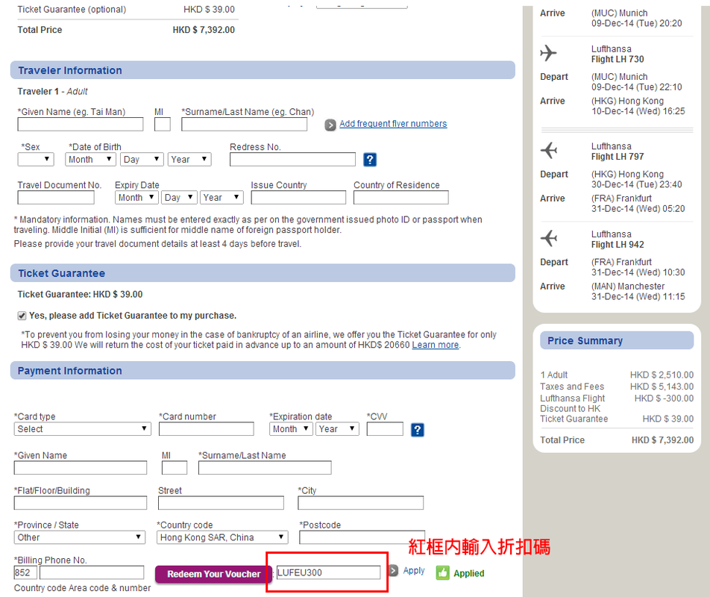
Task: Uncheck the add Ticket Guarantee checkbox
Action: [x=22, y=316]
